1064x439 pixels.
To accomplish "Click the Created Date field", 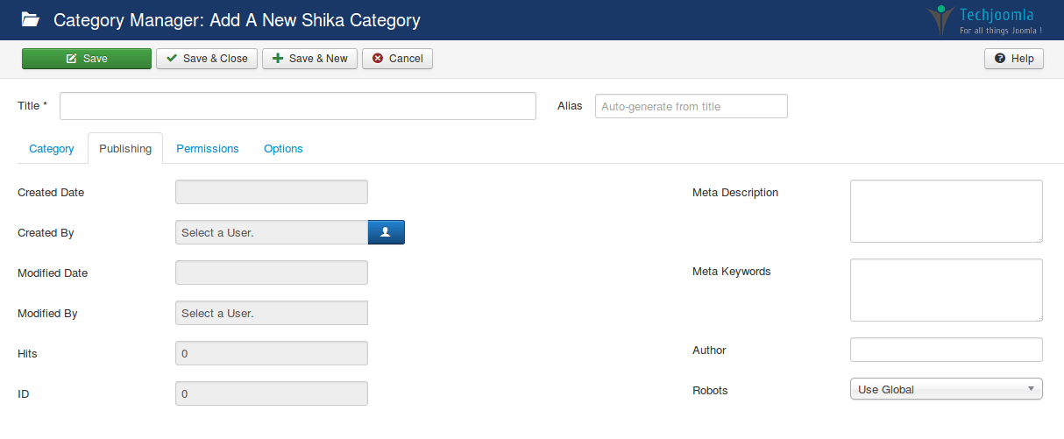I will tap(271, 192).
